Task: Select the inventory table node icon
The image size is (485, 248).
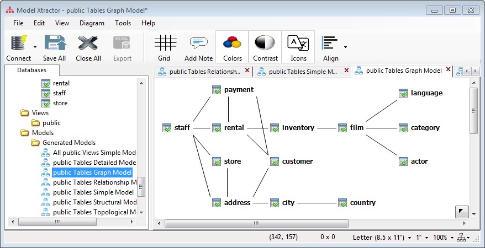Action: (x=275, y=128)
